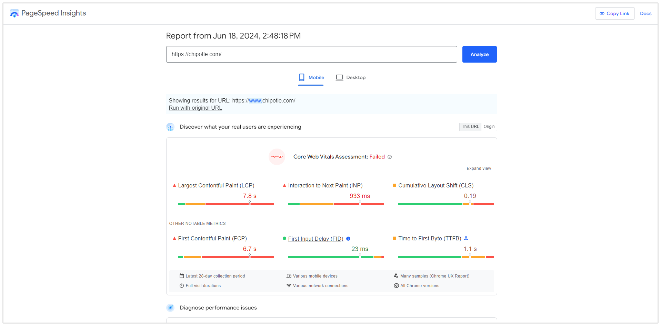Click Run with original URL link
This screenshot has height=326, width=661.
(x=195, y=108)
